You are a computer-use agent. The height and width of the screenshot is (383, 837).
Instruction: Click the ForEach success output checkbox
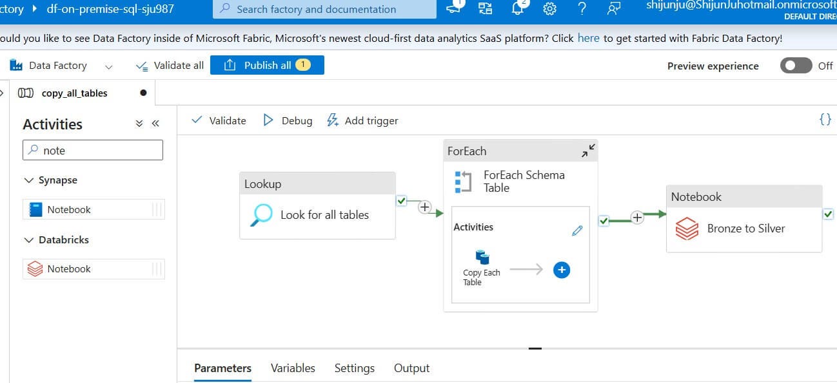pos(604,221)
